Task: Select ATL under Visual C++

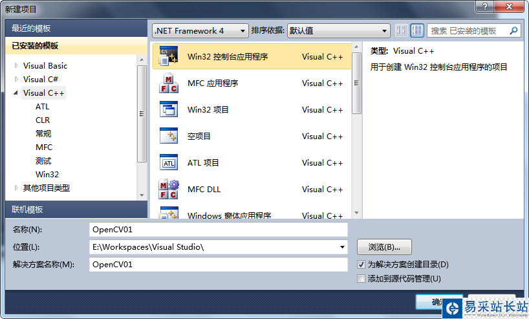Action: pos(43,106)
